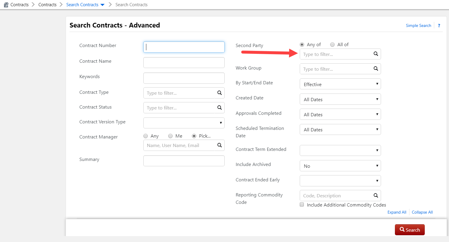Click the red Search button

[410, 230]
